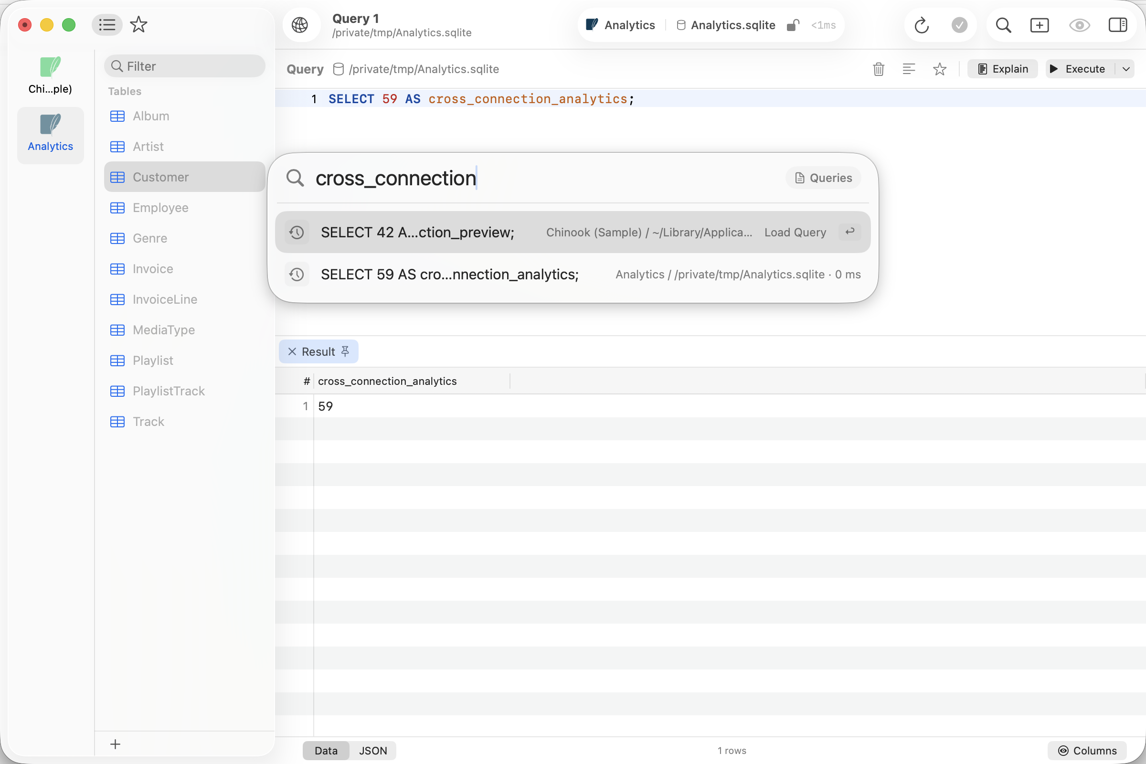This screenshot has width=1146, height=764.
Task: Click the Explain button
Action: point(1003,69)
